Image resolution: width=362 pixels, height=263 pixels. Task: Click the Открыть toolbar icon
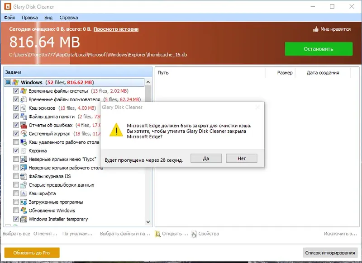pyautogui.click(x=157, y=234)
